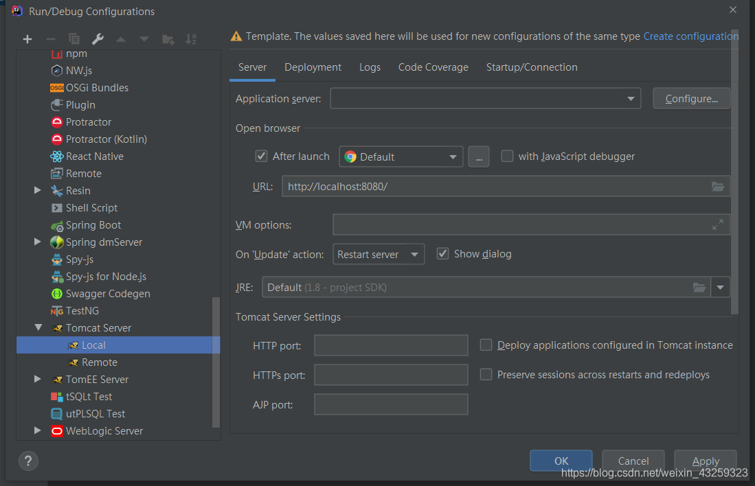The height and width of the screenshot is (486, 755).
Task: Expand the Spring dmServer tree node
Action: pos(38,242)
